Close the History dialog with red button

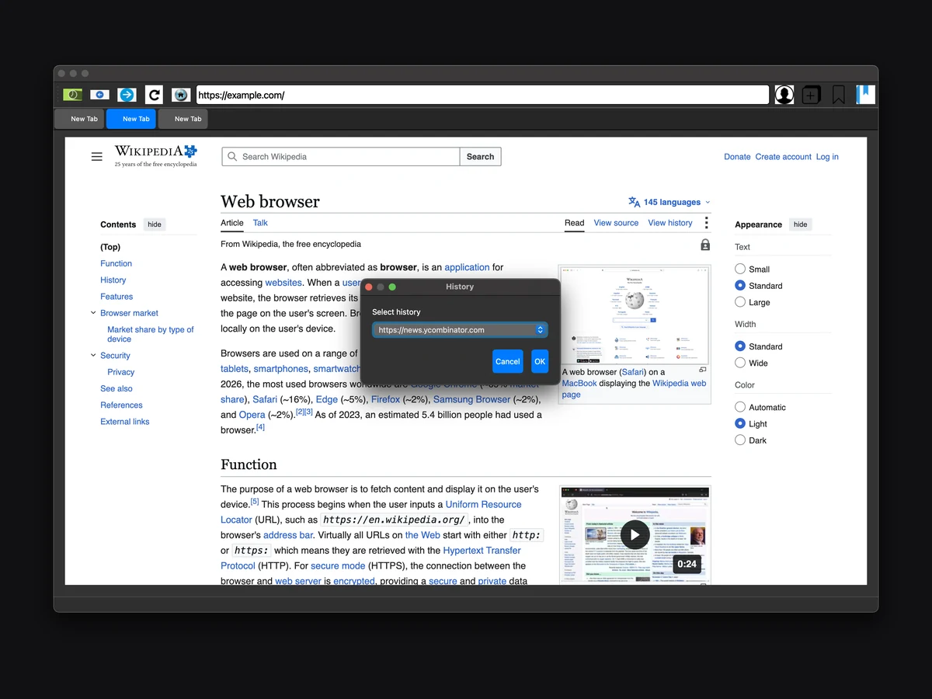tap(369, 287)
